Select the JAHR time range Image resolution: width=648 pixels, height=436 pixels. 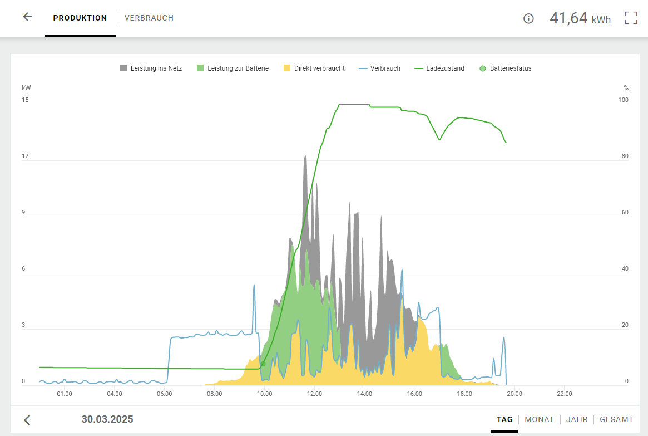[577, 419]
